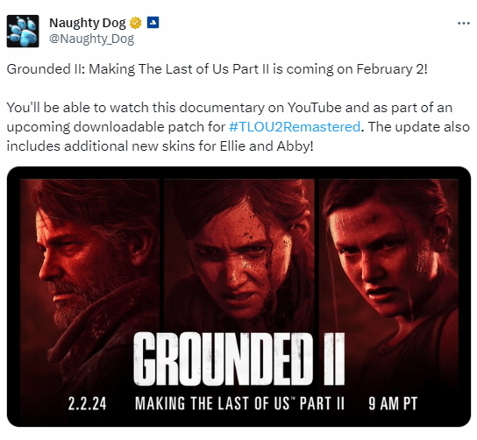Click the blue PlayStation affiliate badge
The width and height of the screenshot is (477, 440).
click(x=153, y=23)
